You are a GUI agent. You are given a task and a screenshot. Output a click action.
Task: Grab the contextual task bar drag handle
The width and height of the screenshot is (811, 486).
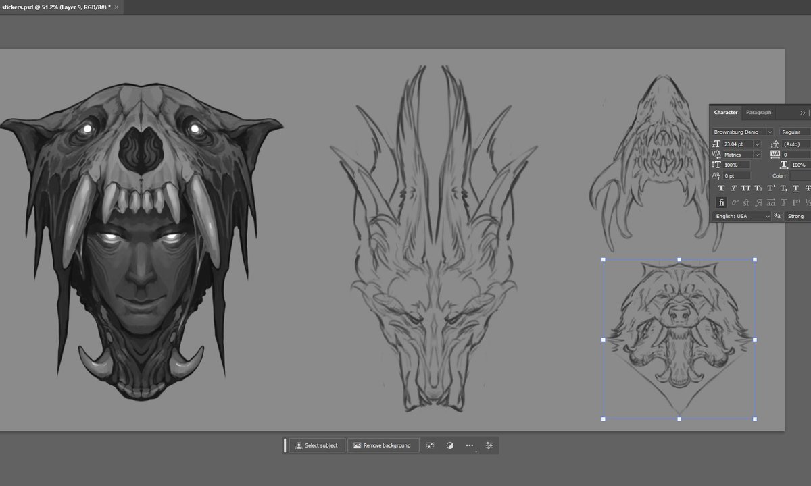[x=285, y=446]
